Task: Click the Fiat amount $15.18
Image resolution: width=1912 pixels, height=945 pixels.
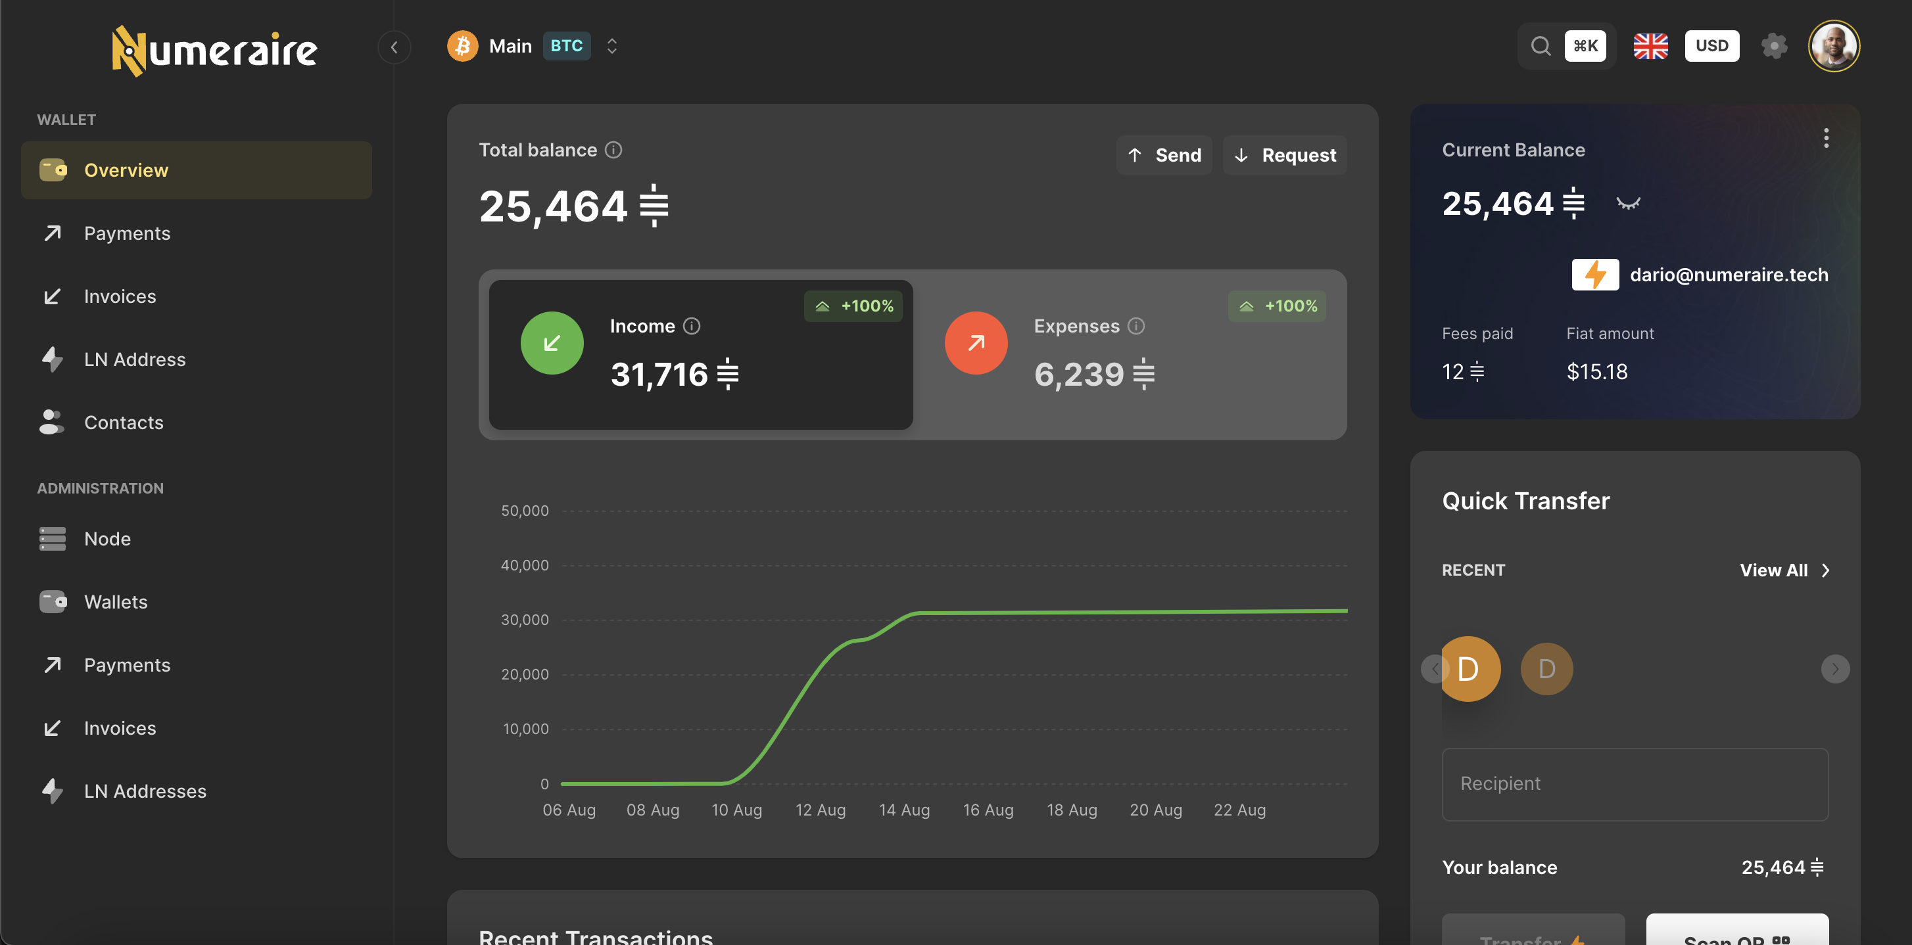Action: pos(1596,371)
